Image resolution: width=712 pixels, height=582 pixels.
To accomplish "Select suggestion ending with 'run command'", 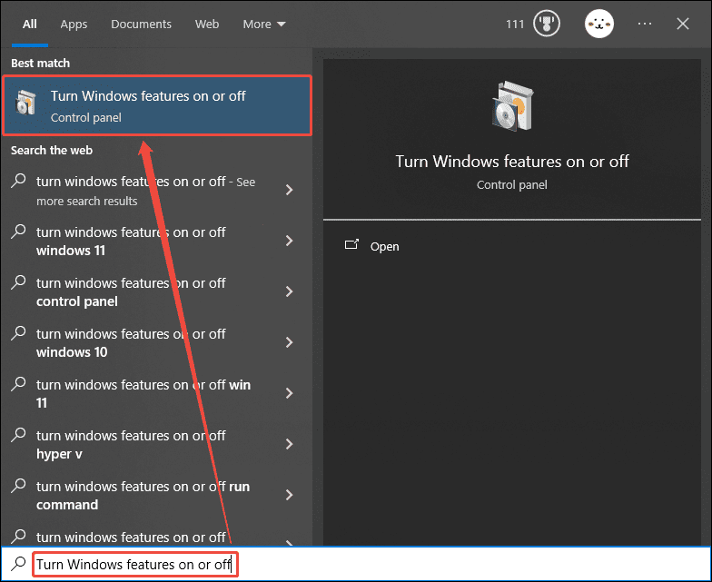I will pos(156,496).
